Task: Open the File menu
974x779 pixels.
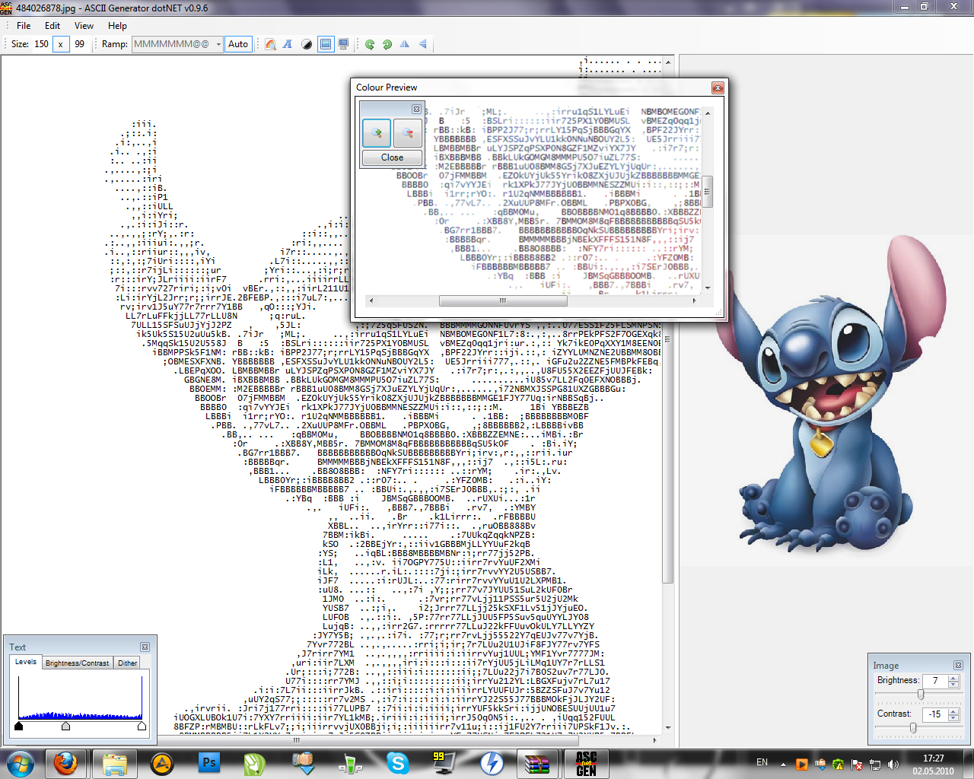Action: click(x=24, y=25)
